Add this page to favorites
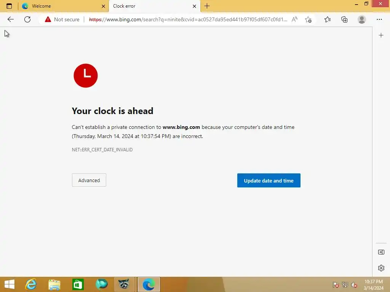Image resolution: width=390 pixels, height=292 pixels. pyautogui.click(x=308, y=19)
